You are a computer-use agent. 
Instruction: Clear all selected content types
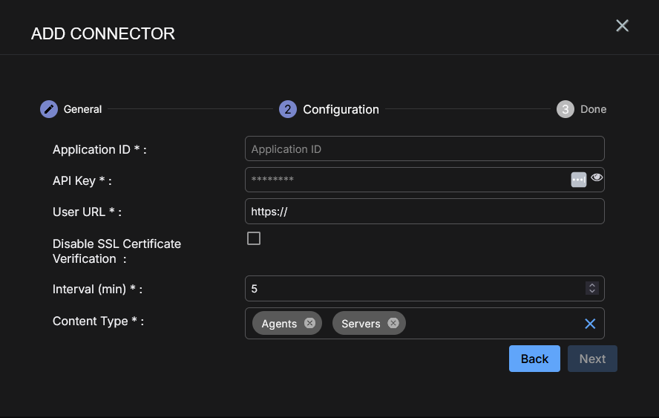pyautogui.click(x=590, y=324)
